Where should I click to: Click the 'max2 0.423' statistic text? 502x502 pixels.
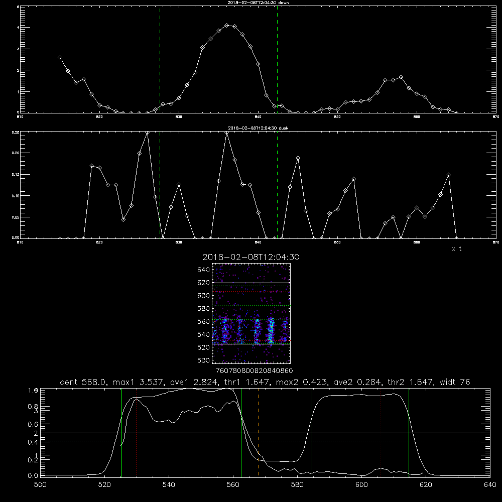(302, 382)
